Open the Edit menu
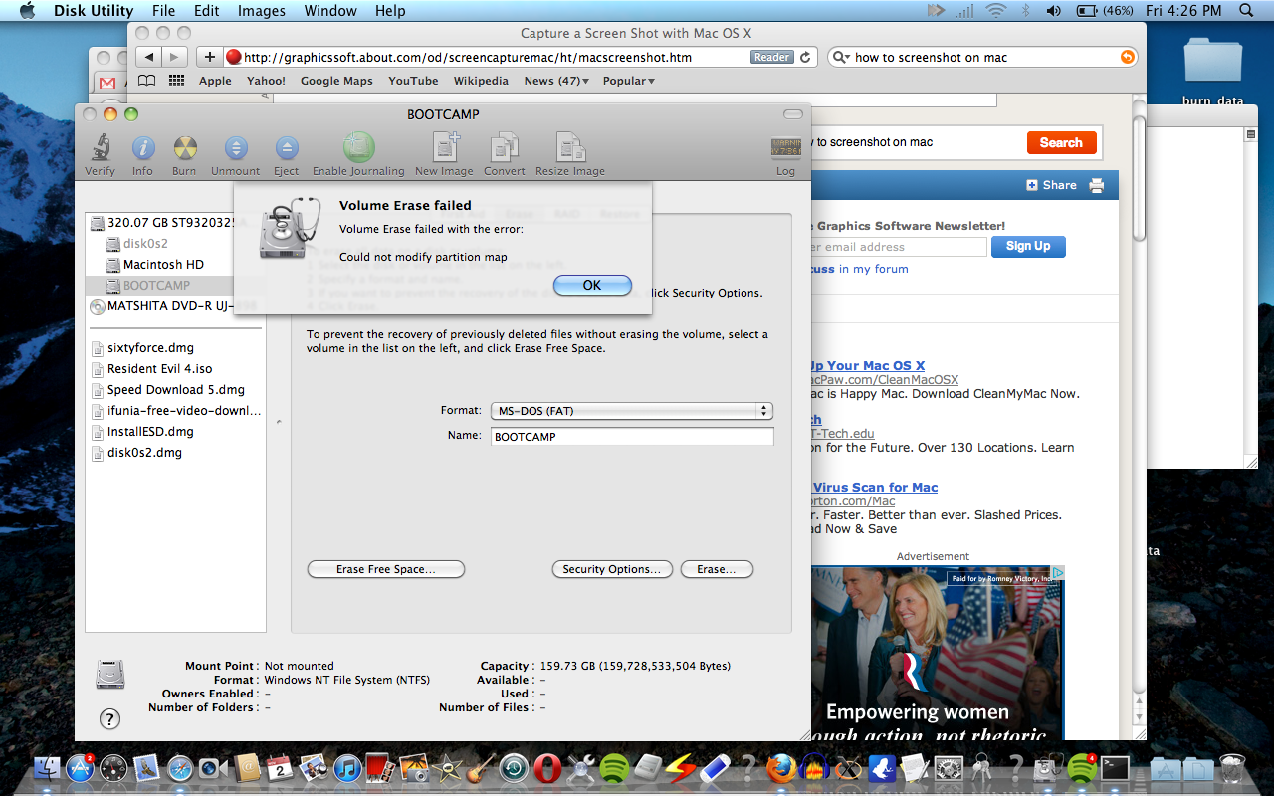This screenshot has height=796, width=1274. 207,11
